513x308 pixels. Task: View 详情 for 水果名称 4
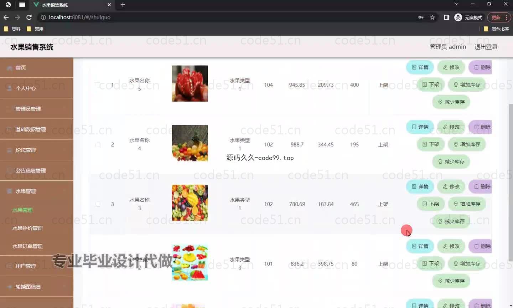[420, 127]
